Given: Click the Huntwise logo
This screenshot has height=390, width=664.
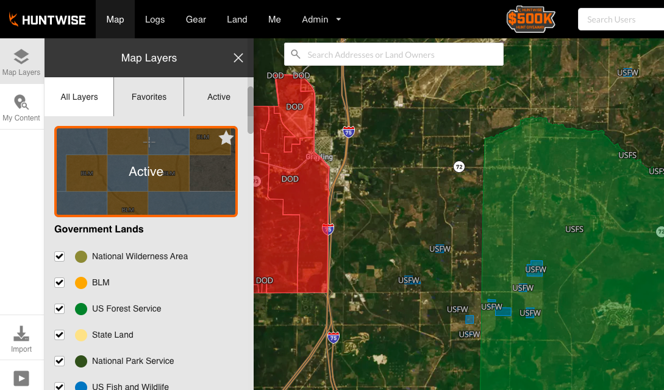Looking at the screenshot, I should [x=47, y=19].
